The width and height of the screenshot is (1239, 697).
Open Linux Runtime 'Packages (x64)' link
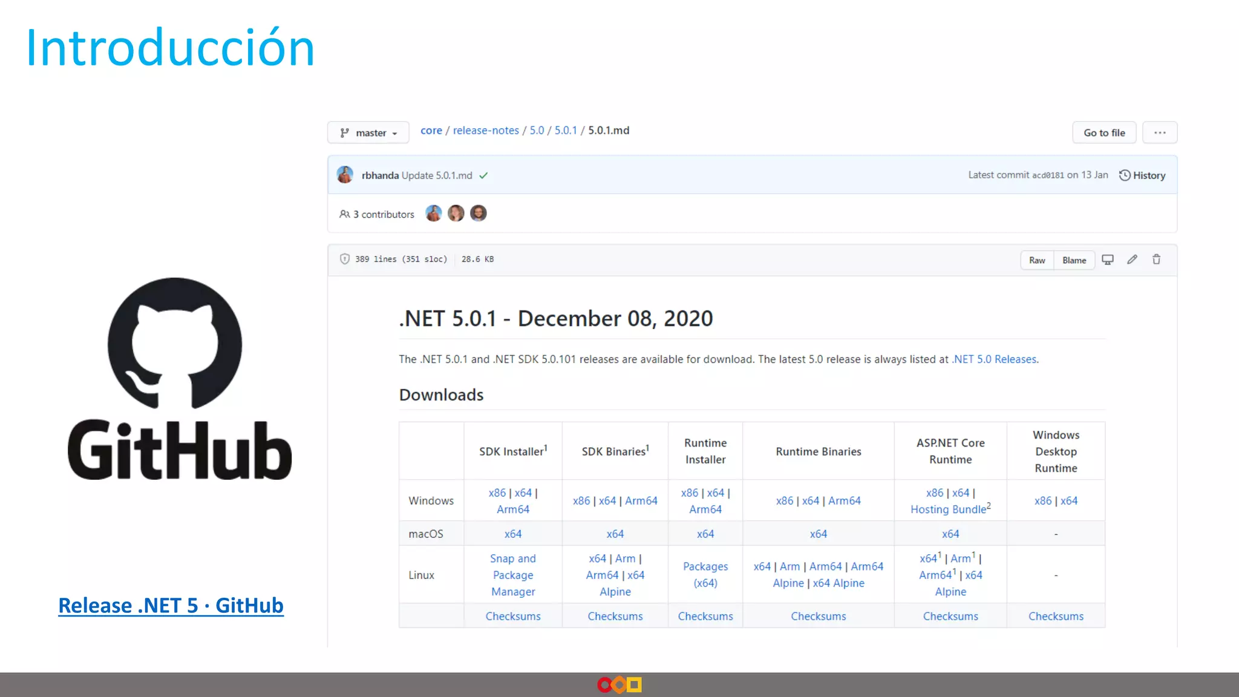coord(705,575)
